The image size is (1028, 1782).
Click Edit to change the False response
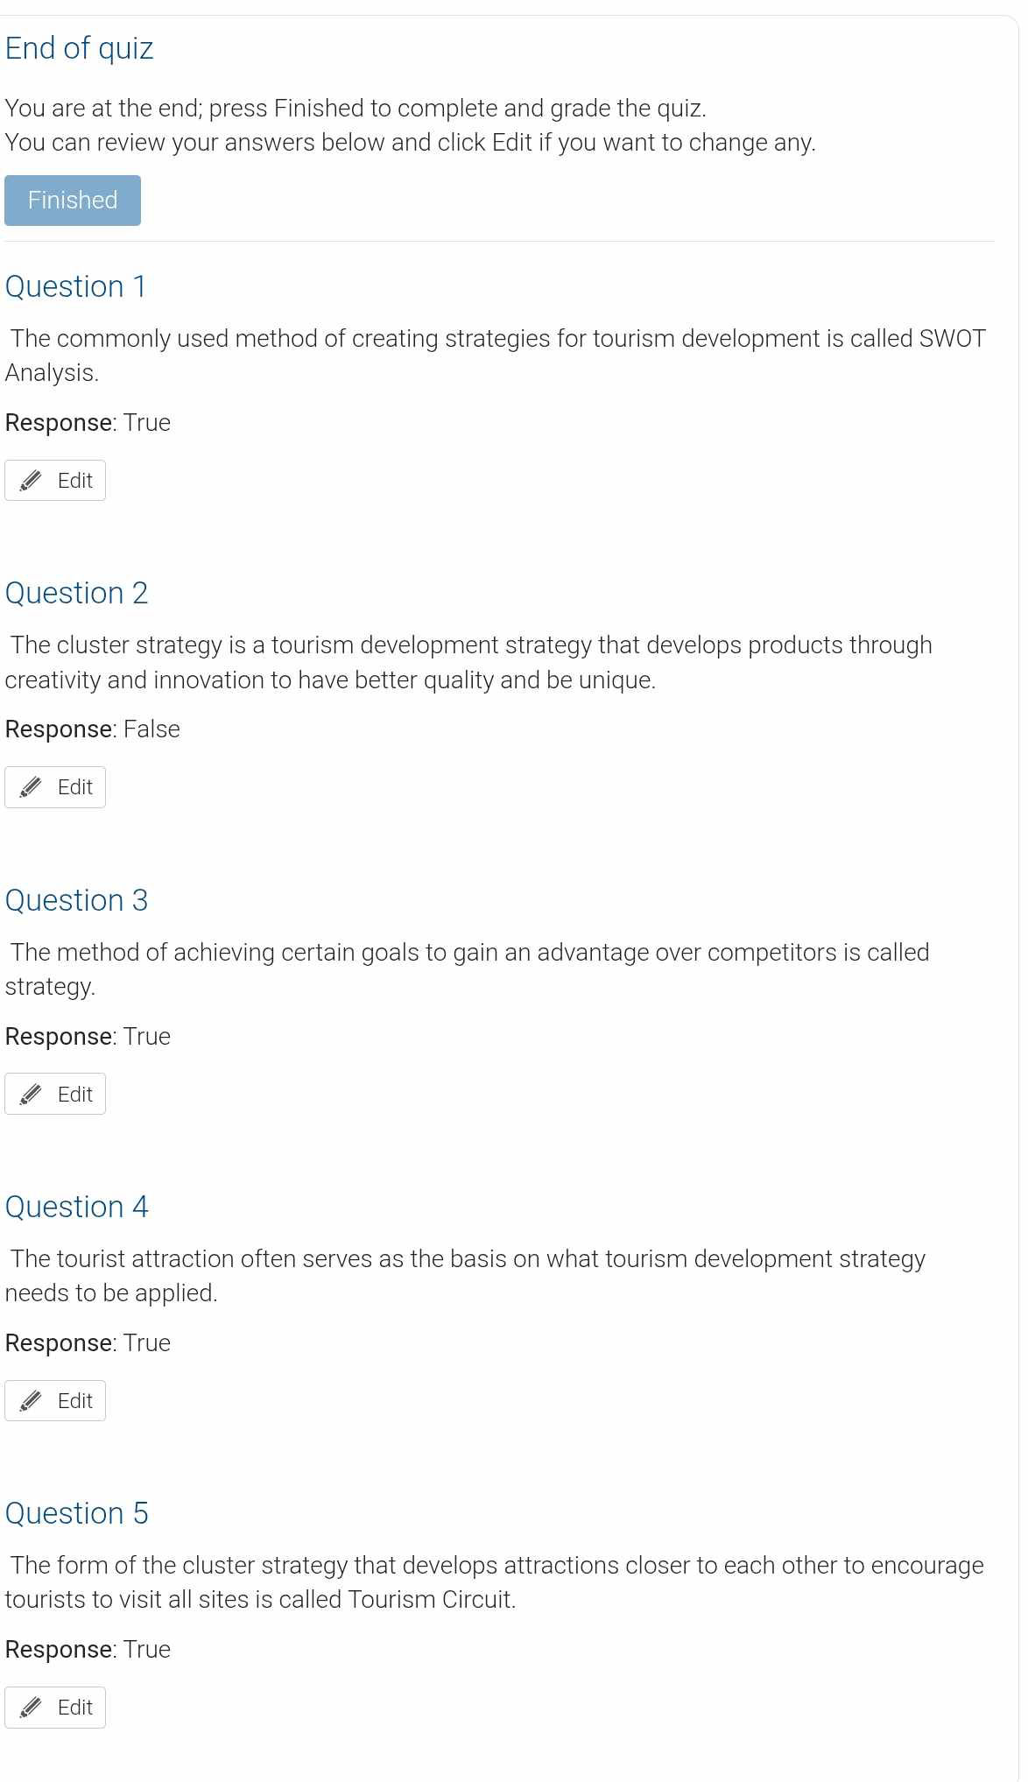pyautogui.click(x=54, y=785)
